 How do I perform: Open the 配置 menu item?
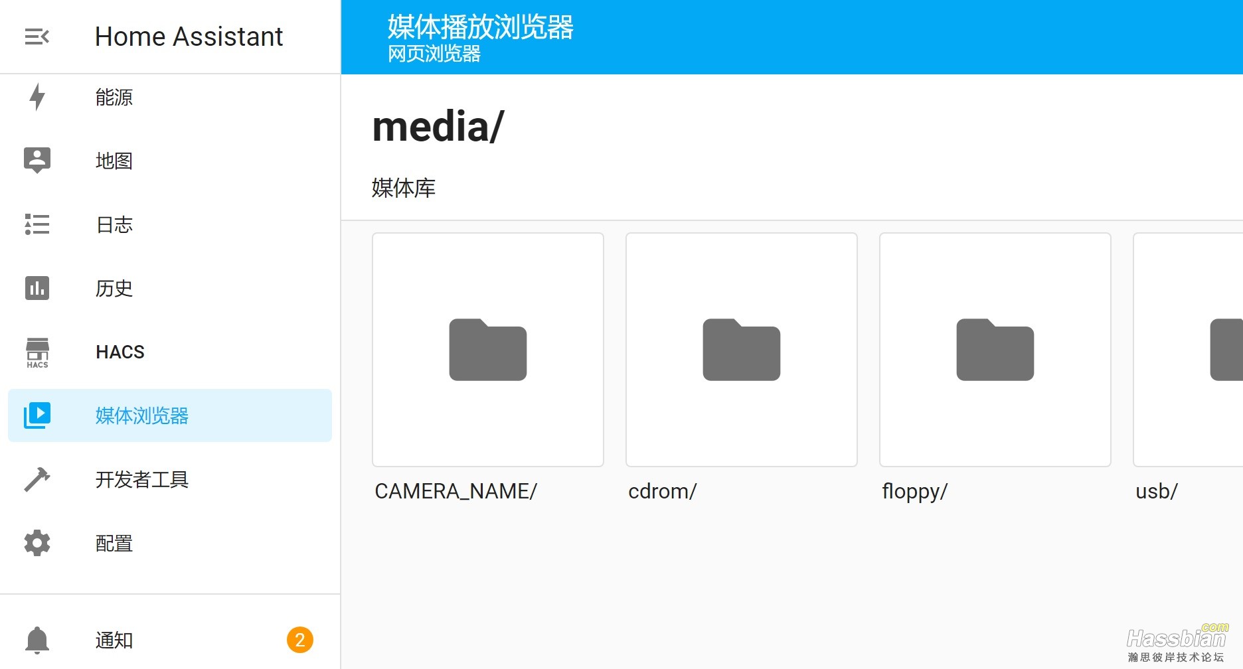pyautogui.click(x=170, y=543)
